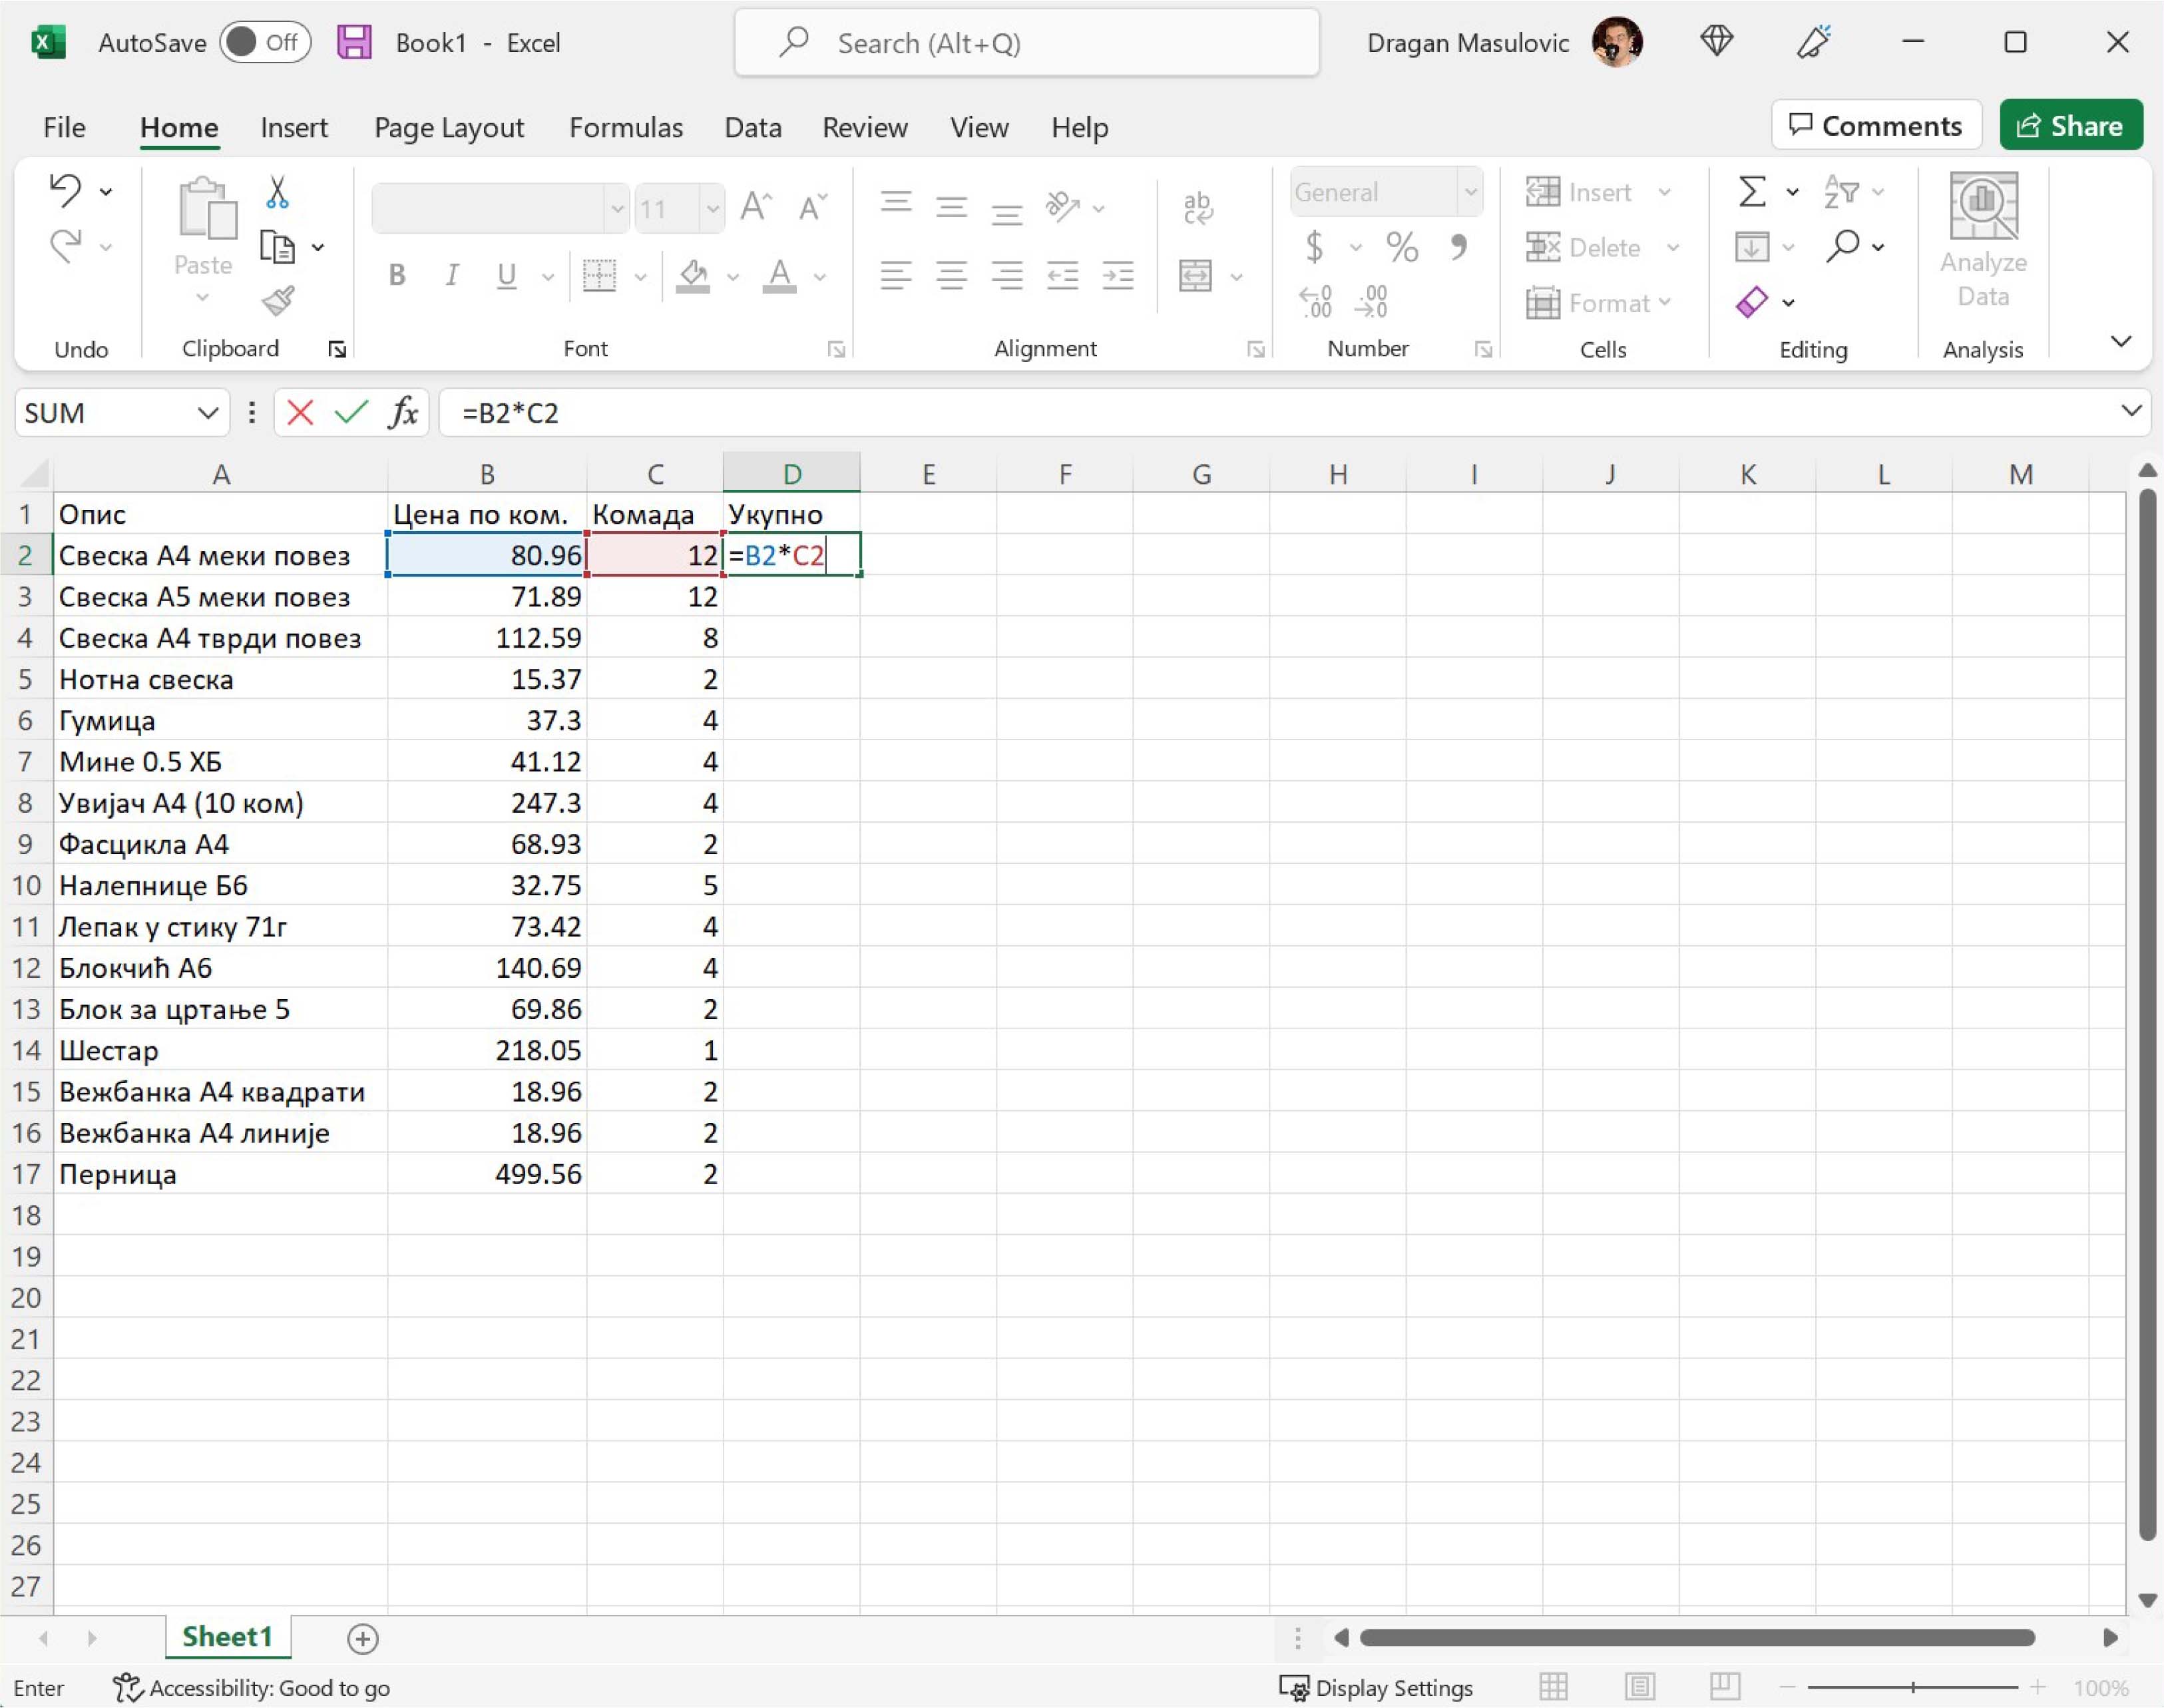The image size is (2164, 1708).
Task: Click the Search box in title bar
Action: 1026,43
